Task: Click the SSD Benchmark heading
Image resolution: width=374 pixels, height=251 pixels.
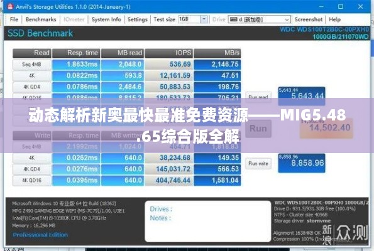Action: tap(40, 33)
